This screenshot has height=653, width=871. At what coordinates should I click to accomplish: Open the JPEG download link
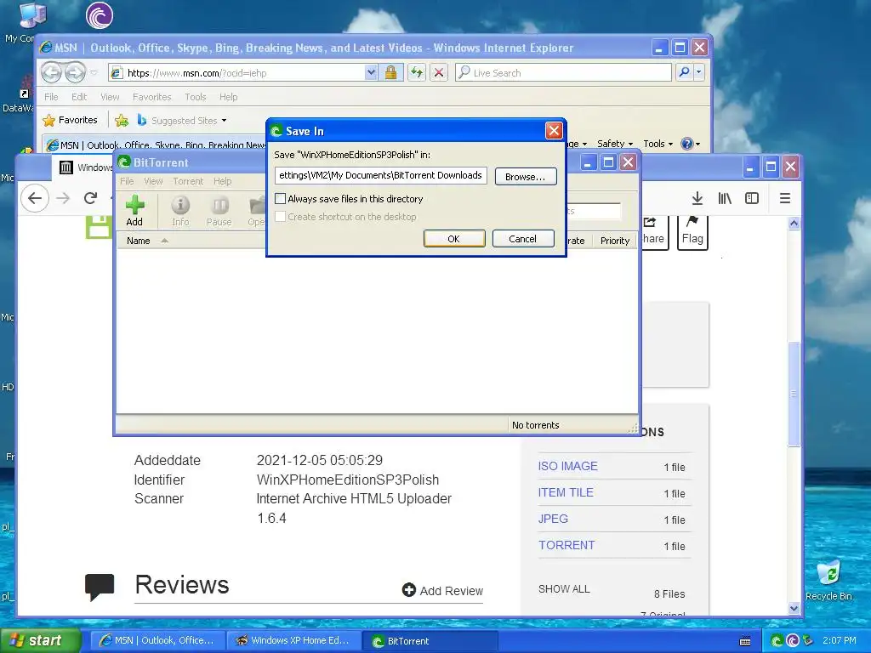pos(553,519)
